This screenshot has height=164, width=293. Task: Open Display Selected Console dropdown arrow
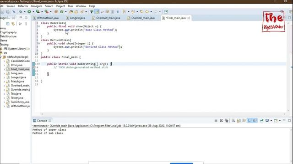point(271,121)
